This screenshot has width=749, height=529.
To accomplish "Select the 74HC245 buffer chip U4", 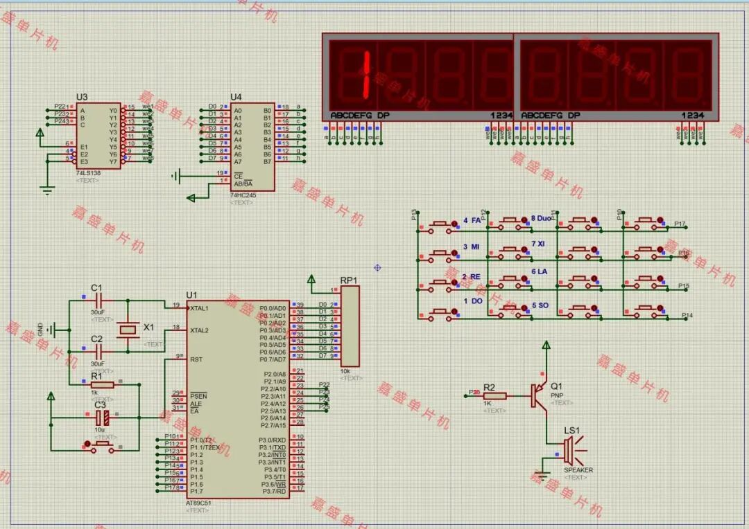I will [252, 147].
